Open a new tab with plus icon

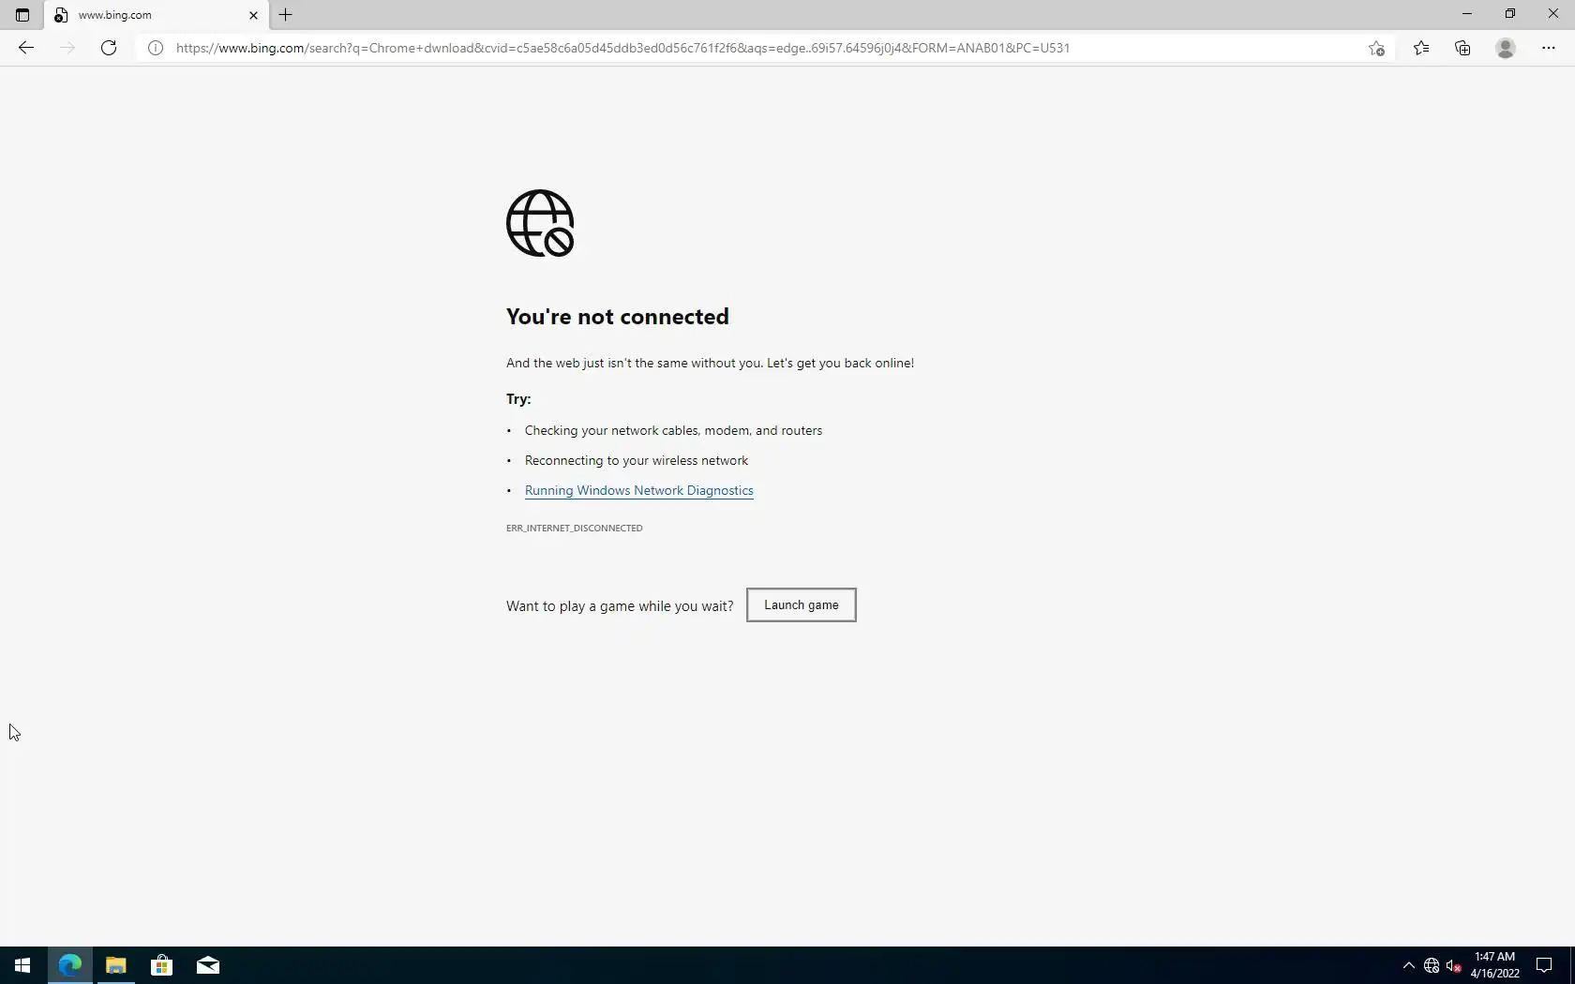click(x=286, y=15)
